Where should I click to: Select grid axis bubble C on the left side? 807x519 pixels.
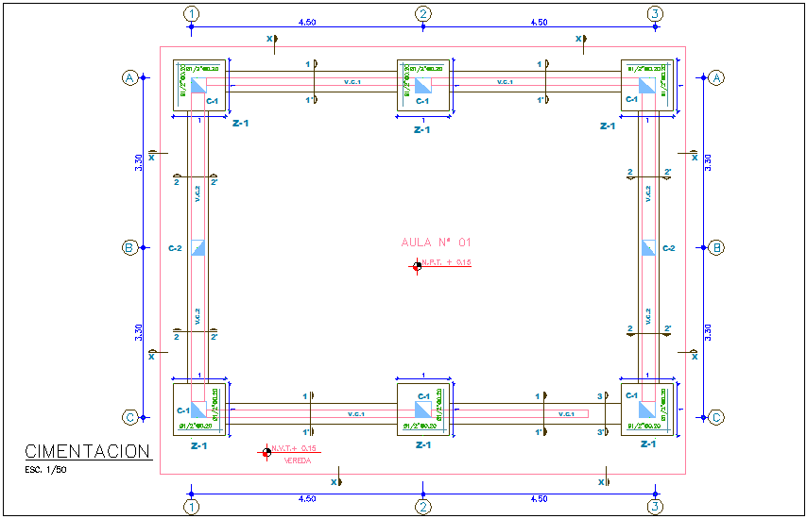click(x=130, y=417)
